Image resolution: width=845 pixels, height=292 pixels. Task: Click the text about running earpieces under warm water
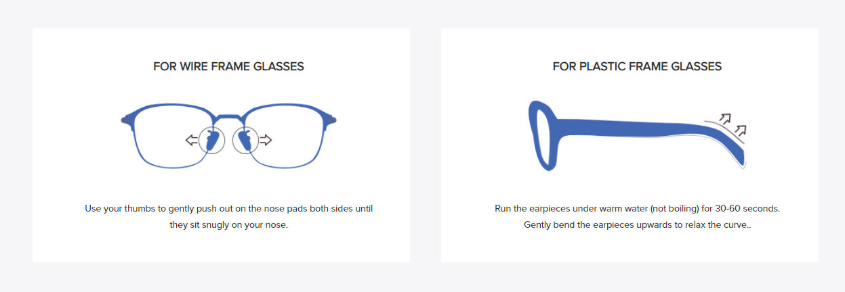[x=638, y=208]
